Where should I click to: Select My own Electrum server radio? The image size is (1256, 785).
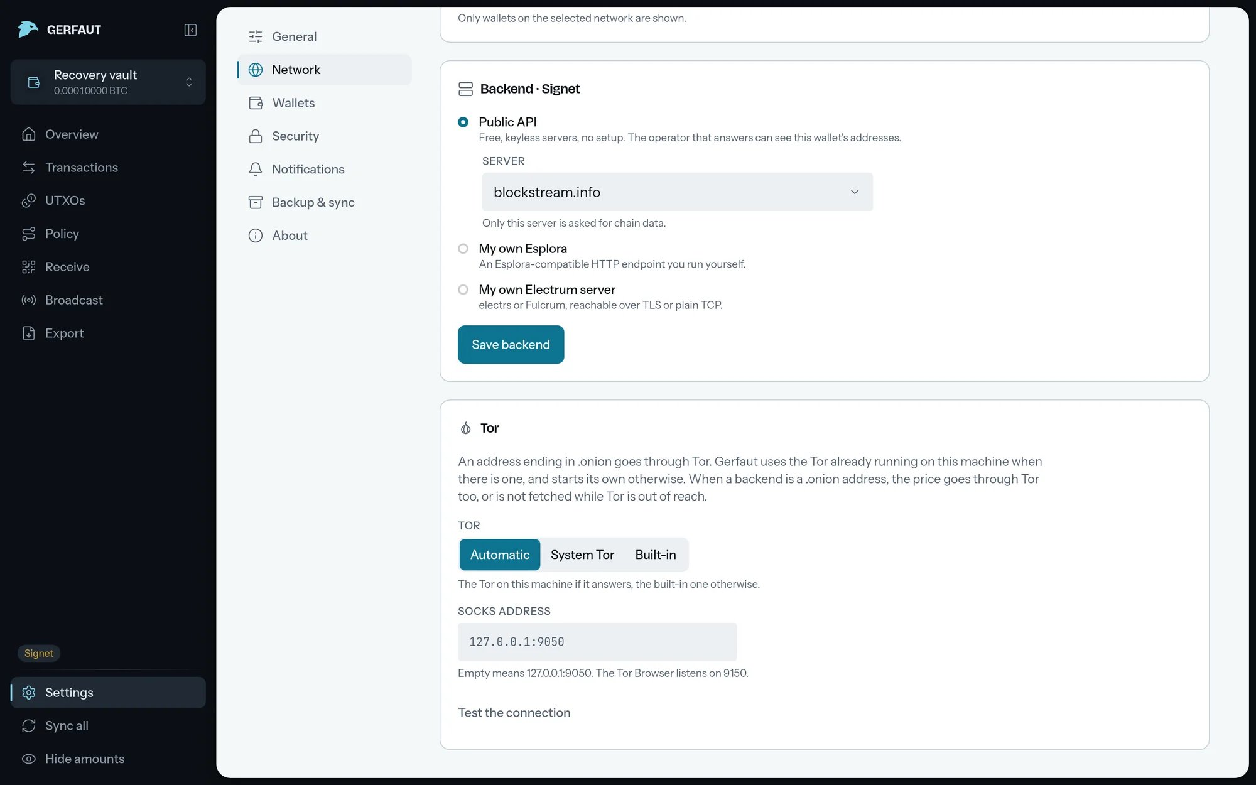point(463,290)
